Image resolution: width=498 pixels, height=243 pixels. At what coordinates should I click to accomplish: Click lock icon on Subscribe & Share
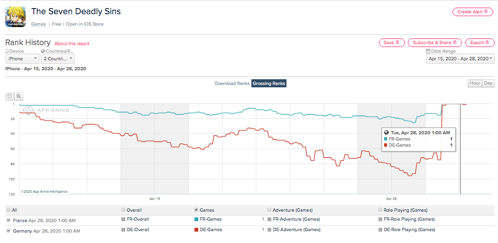[x=455, y=42]
